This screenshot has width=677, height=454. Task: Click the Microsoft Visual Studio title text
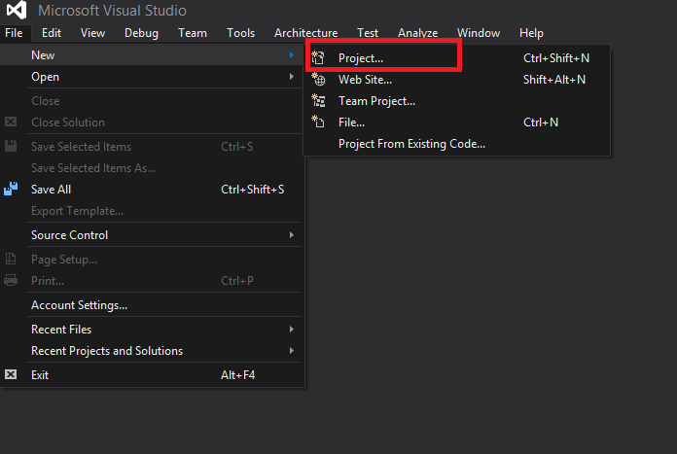pos(112,11)
